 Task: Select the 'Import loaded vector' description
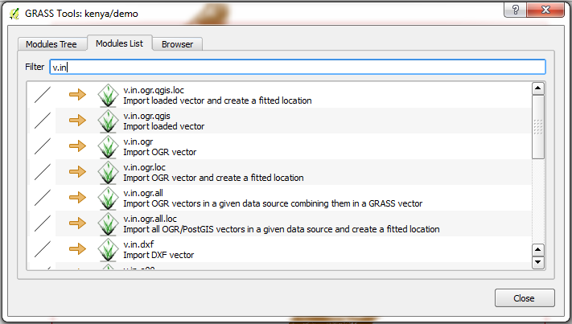[x=164, y=126]
